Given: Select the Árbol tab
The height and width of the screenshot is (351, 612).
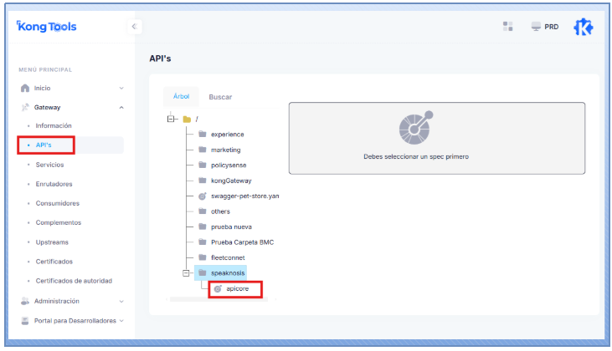Looking at the screenshot, I should click(x=181, y=96).
